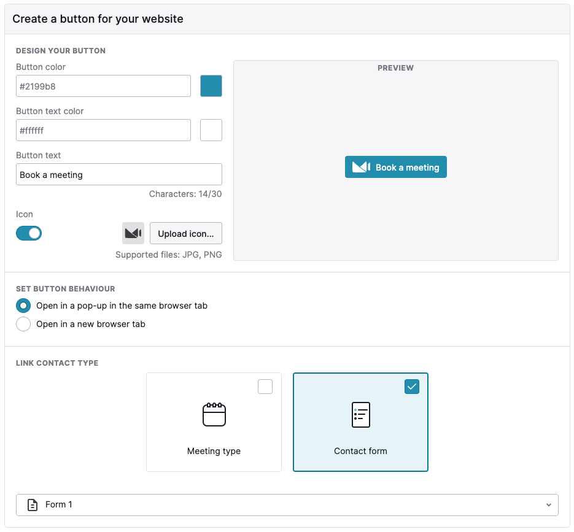The width and height of the screenshot is (574, 532).
Task: Open the white button text color swatch
Action: click(x=211, y=130)
